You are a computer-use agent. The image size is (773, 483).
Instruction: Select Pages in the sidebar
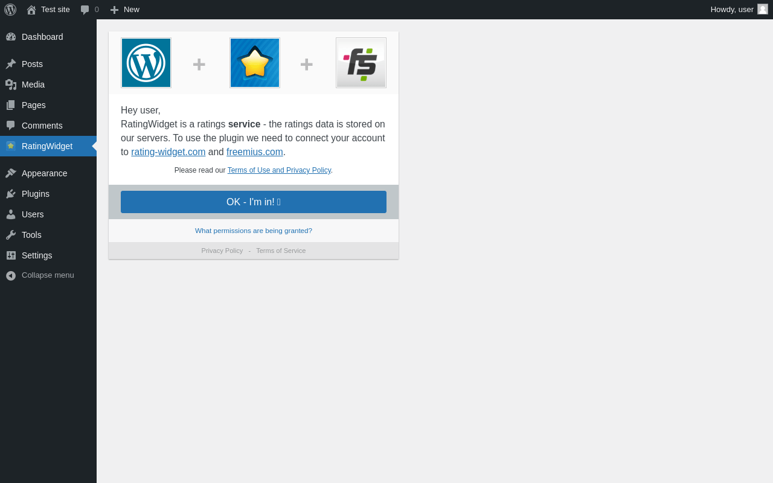coord(48,105)
